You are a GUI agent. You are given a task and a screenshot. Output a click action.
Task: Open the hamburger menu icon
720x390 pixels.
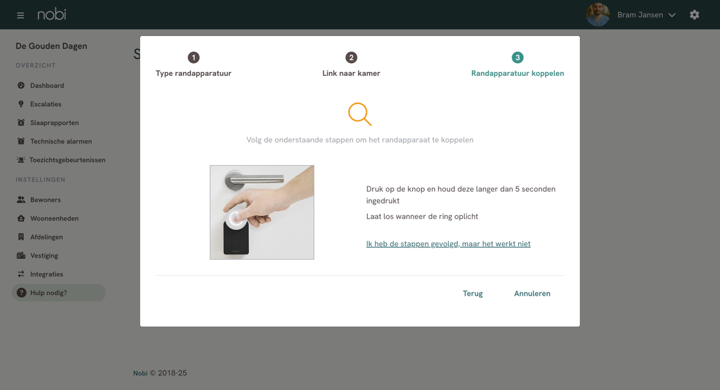pos(20,15)
